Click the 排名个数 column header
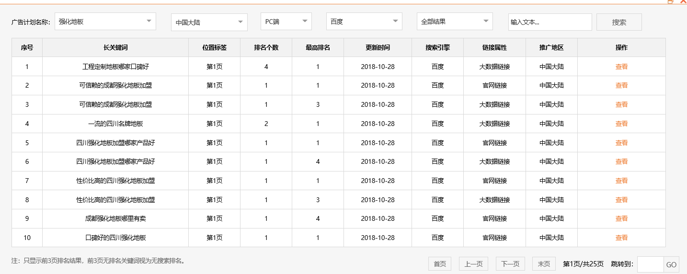 (x=266, y=47)
